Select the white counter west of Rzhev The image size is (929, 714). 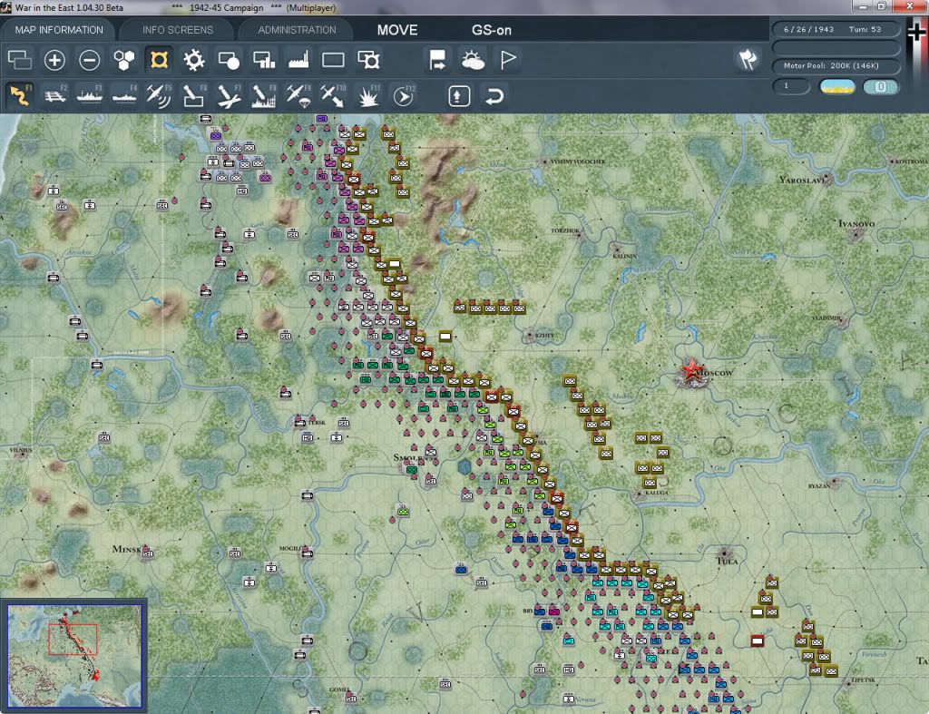pyautogui.click(x=445, y=337)
